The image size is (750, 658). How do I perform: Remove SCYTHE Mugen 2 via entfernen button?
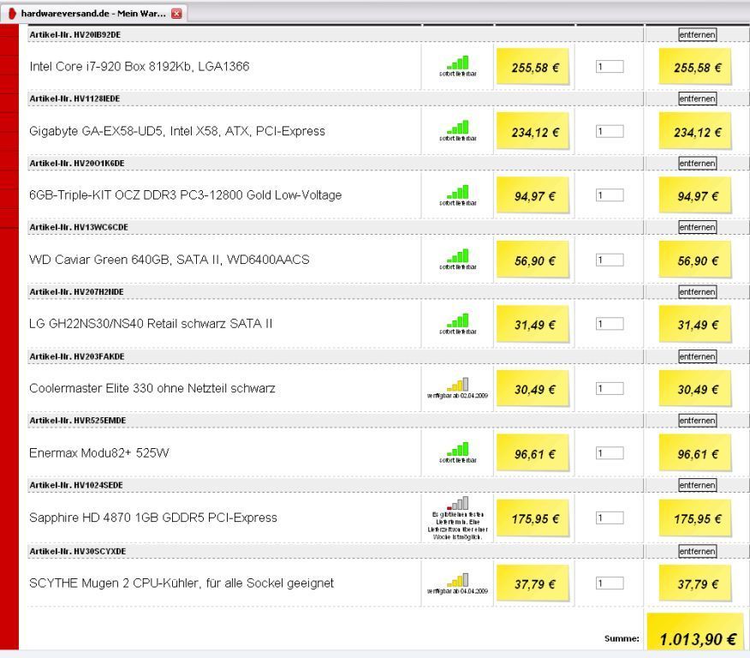pos(698,551)
